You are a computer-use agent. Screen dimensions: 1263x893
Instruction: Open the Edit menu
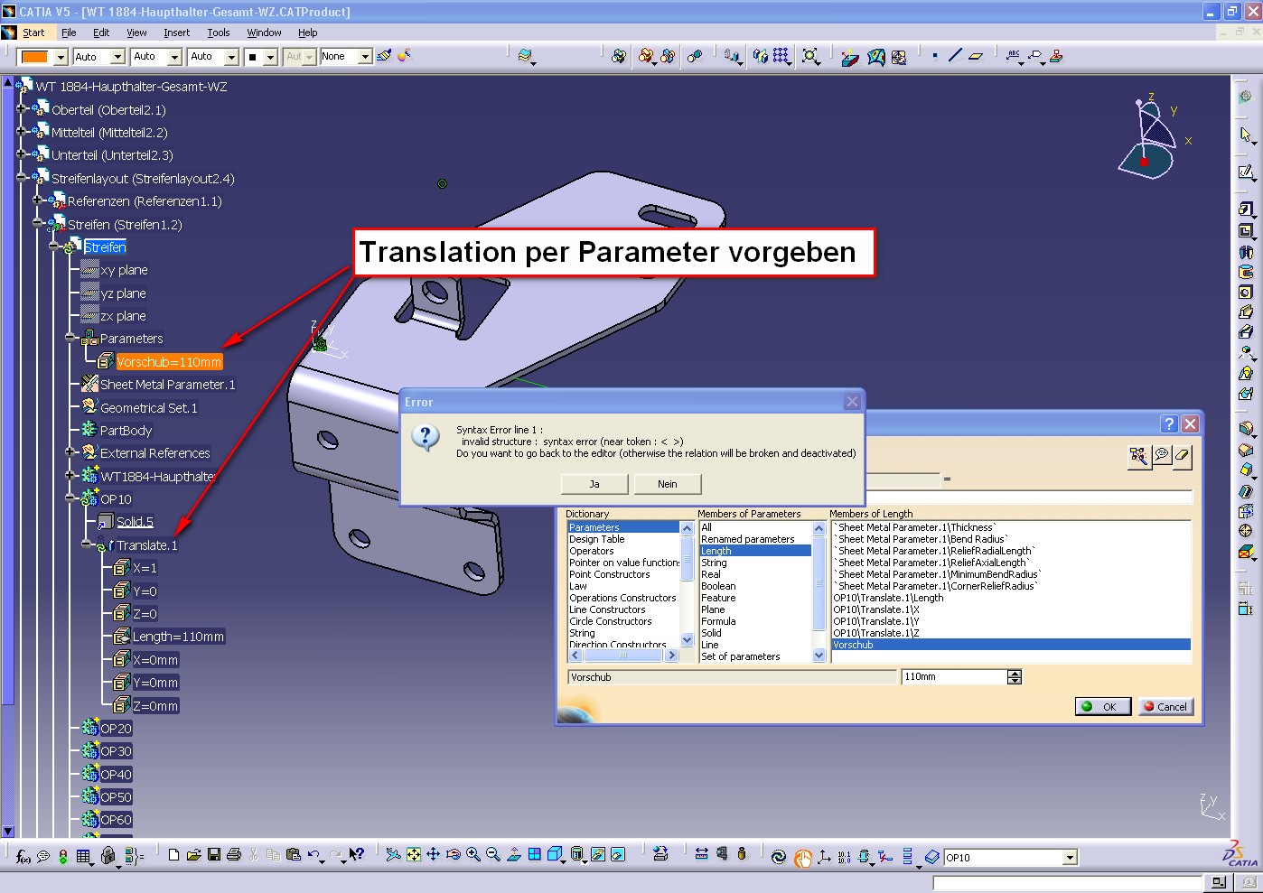point(101,33)
